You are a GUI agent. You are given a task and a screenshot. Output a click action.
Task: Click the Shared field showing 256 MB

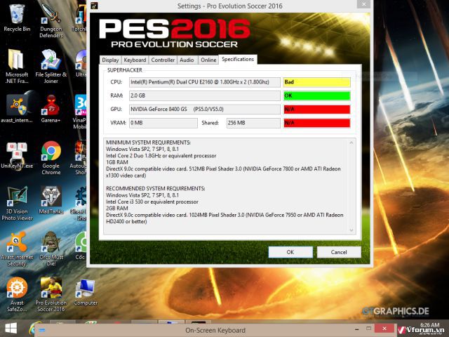point(253,123)
